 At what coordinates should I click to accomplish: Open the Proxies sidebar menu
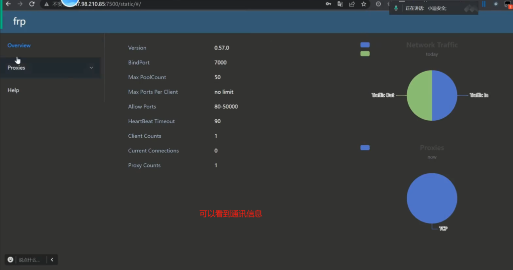tap(51, 68)
